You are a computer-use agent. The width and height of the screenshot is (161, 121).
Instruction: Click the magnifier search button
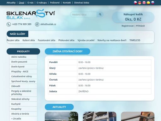[x=100, y=14]
